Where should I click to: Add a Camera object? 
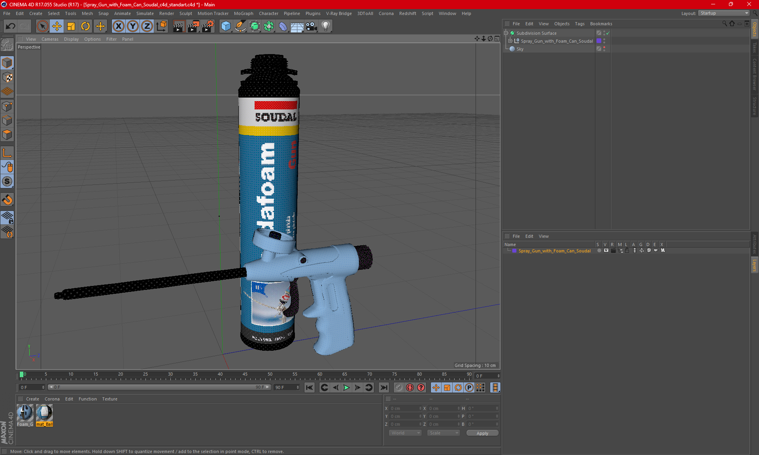[311, 26]
